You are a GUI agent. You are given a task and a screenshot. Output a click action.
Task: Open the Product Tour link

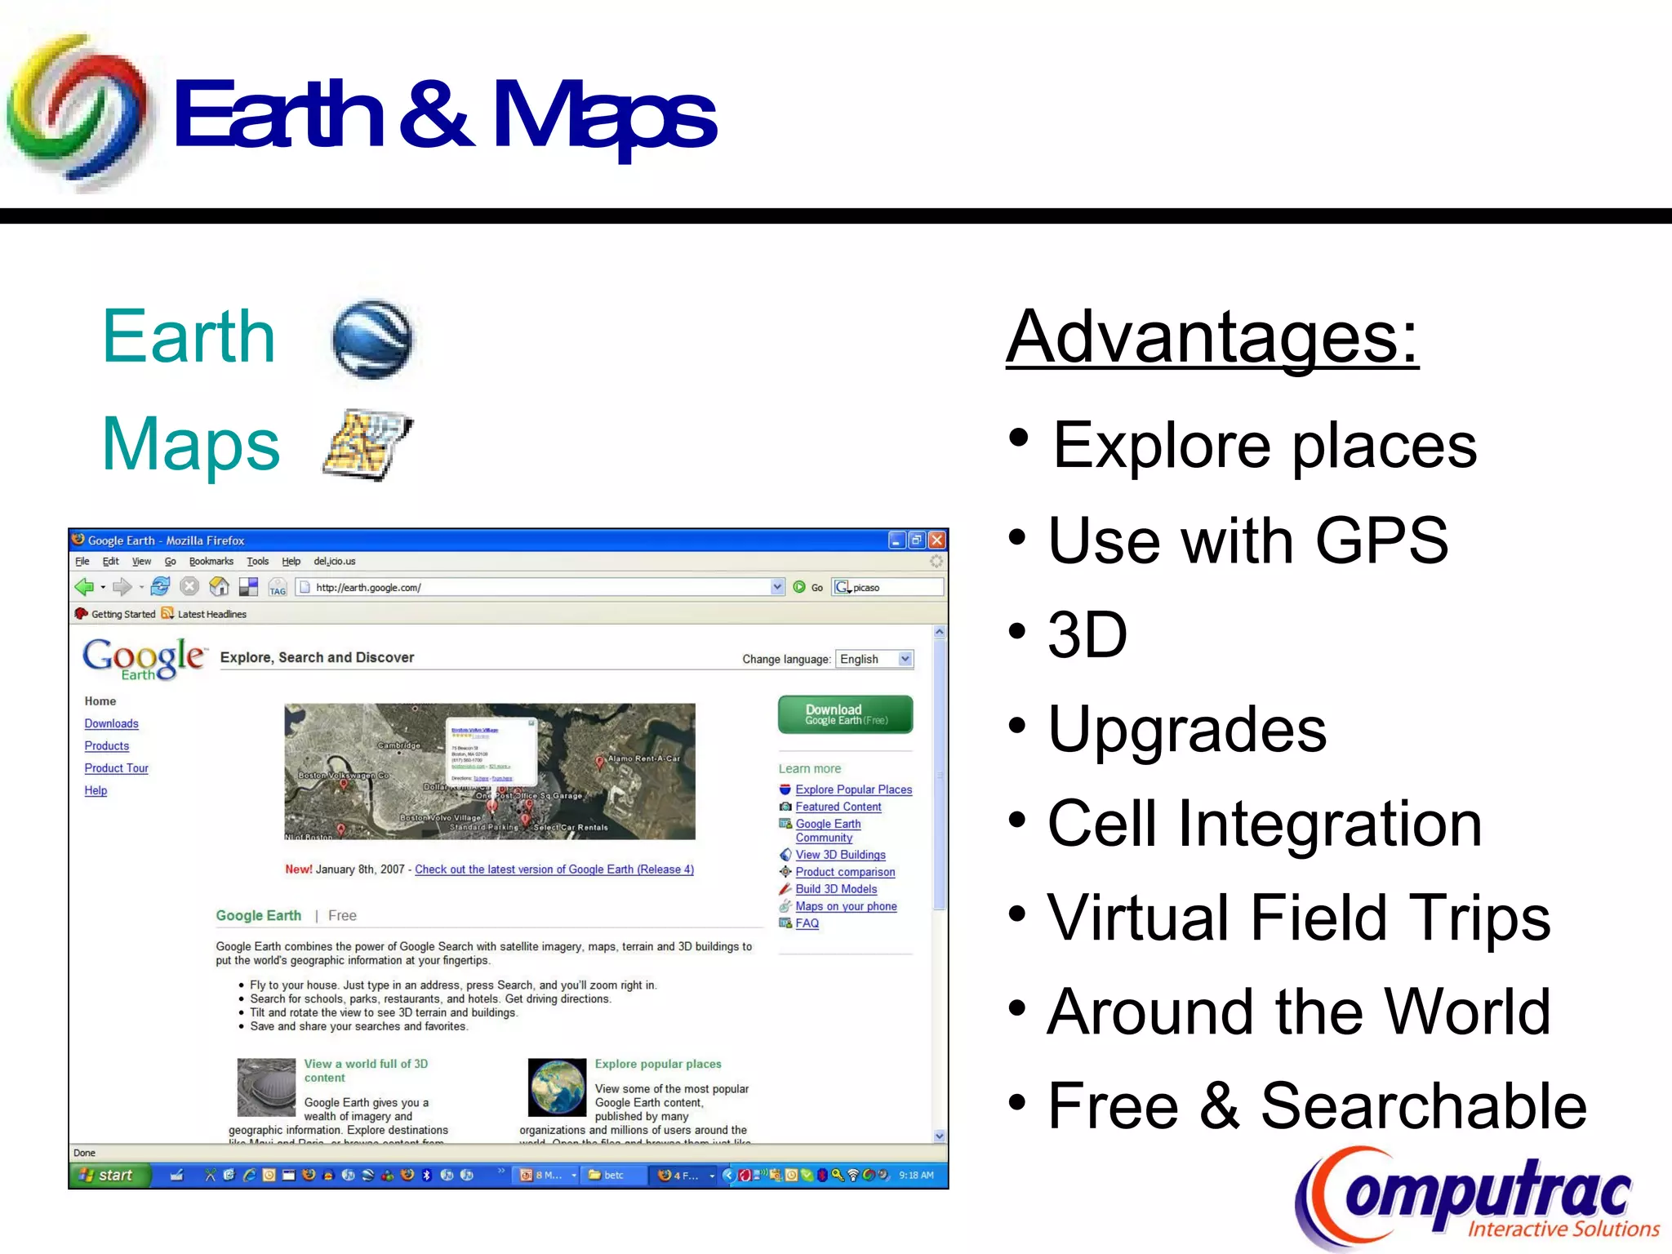point(117,768)
